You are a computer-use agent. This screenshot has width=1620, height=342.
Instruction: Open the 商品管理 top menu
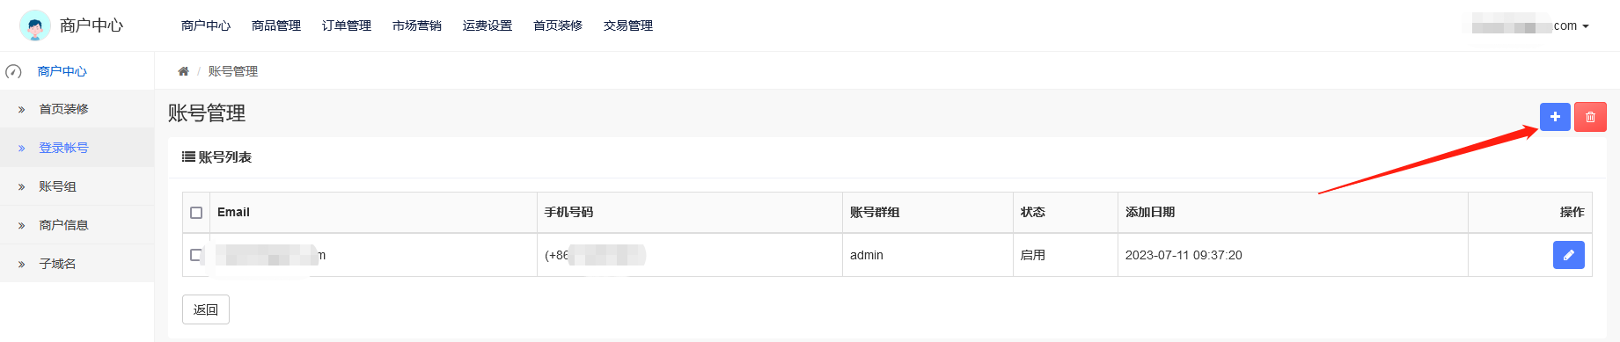[276, 25]
